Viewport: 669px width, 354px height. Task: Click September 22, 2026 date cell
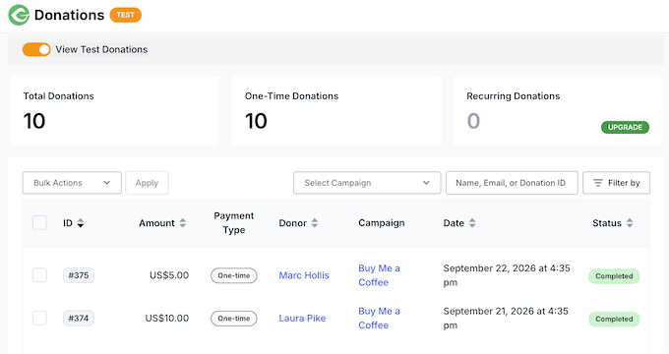pos(507,275)
